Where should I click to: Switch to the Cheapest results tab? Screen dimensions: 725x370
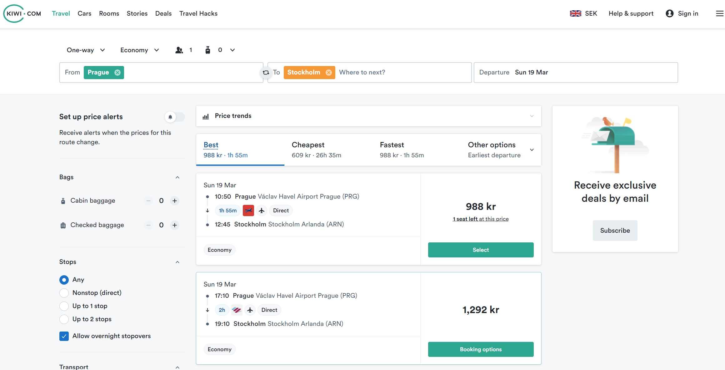click(328, 150)
